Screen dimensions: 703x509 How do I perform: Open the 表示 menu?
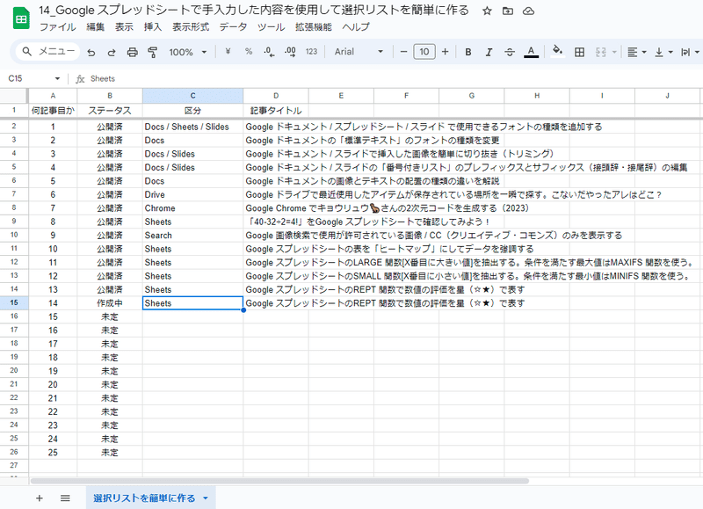point(124,27)
